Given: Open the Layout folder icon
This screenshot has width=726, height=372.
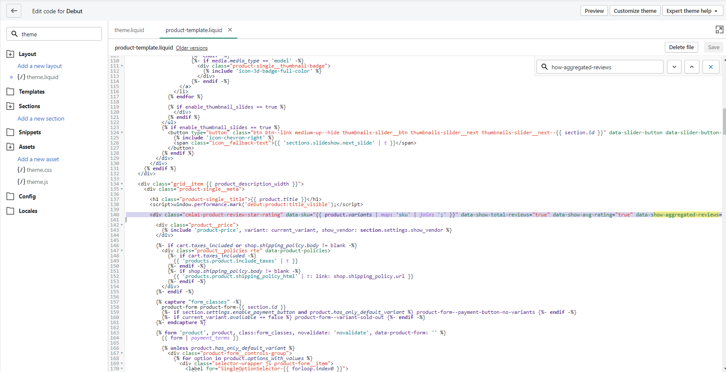Looking at the screenshot, I should [10, 54].
